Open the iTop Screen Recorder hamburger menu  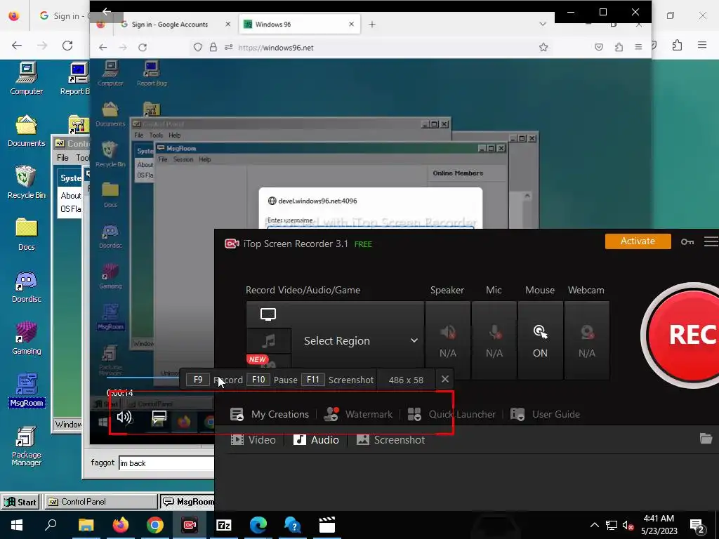(711, 241)
